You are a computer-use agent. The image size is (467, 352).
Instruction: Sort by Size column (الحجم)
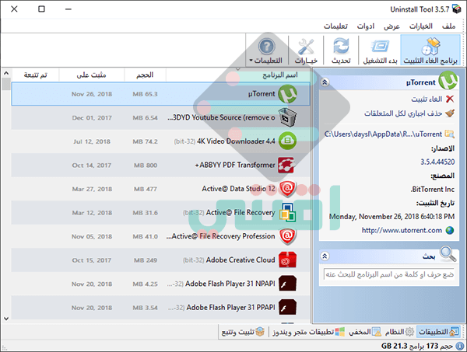pyautogui.click(x=145, y=75)
